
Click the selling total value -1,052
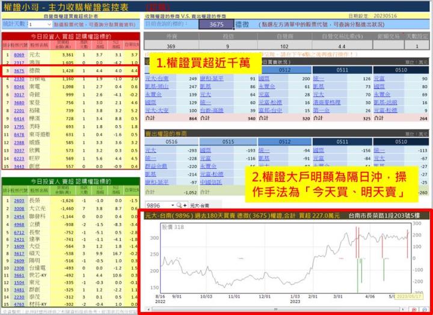[x=189, y=192]
